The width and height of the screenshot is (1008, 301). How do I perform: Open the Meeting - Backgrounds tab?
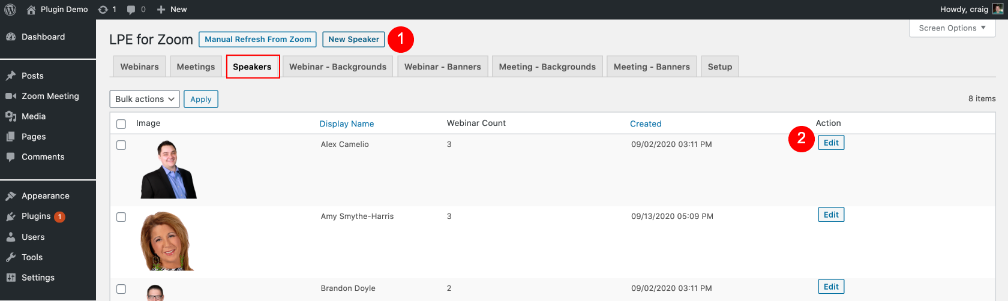tap(547, 67)
